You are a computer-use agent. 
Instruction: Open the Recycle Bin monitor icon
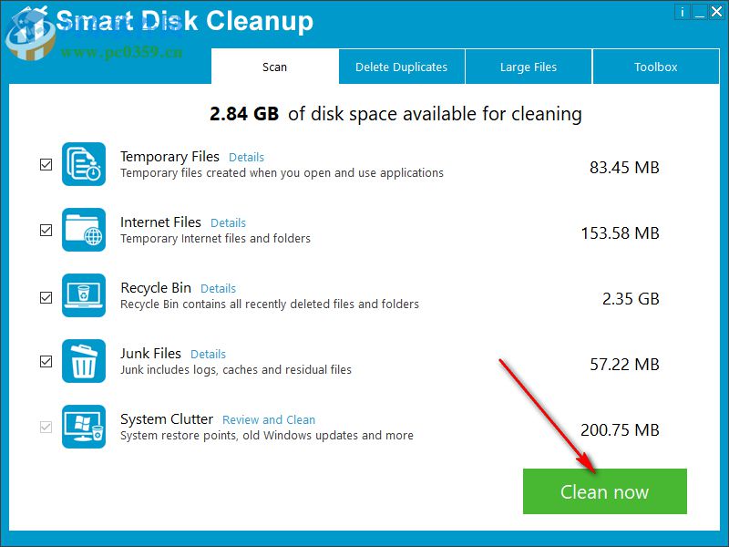coord(83,295)
